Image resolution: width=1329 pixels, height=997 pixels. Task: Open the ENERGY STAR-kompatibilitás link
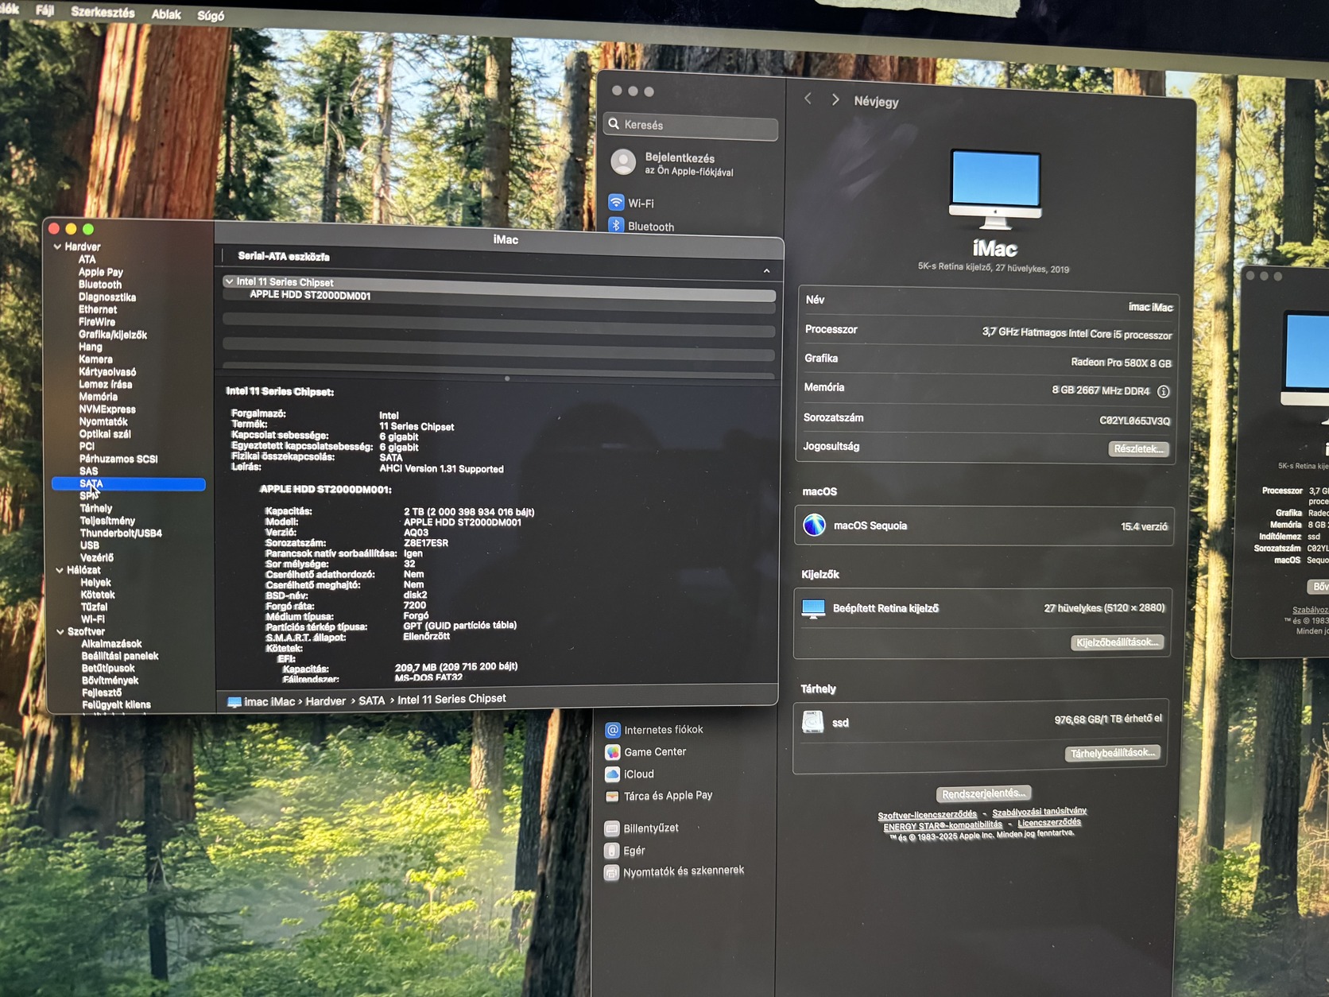943,826
